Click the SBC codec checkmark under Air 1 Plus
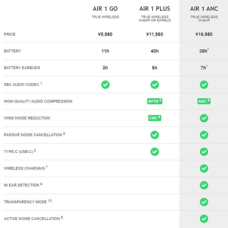The height and width of the screenshot is (228, 228). pos(155,84)
